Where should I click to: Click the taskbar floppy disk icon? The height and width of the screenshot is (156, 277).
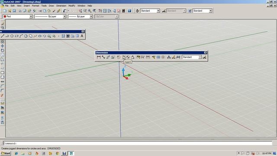[x=64, y=153]
